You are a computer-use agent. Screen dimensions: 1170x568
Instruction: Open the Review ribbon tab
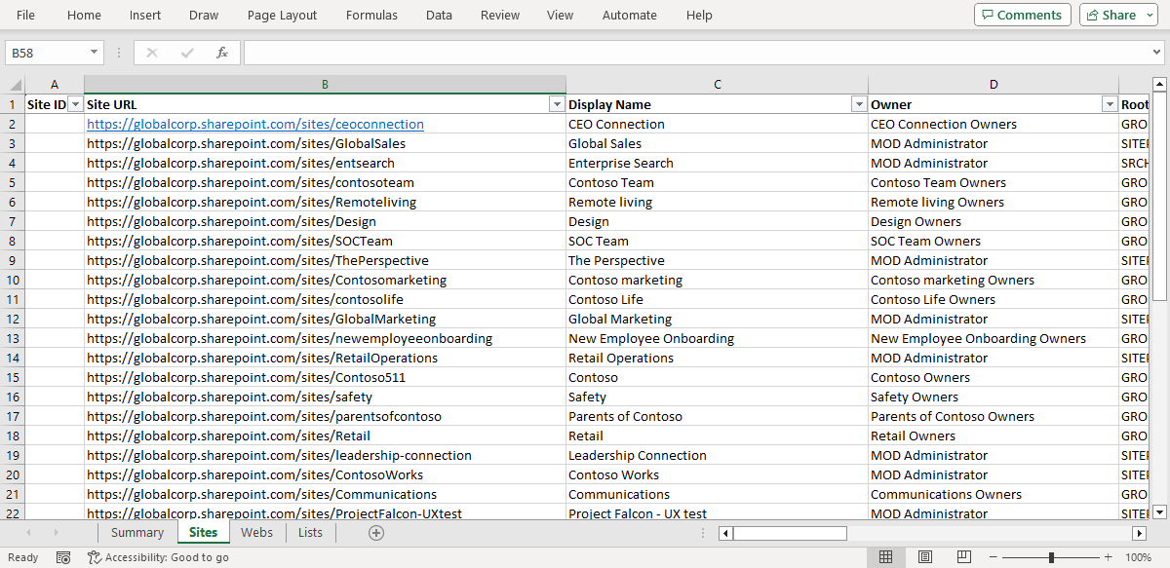pos(500,15)
